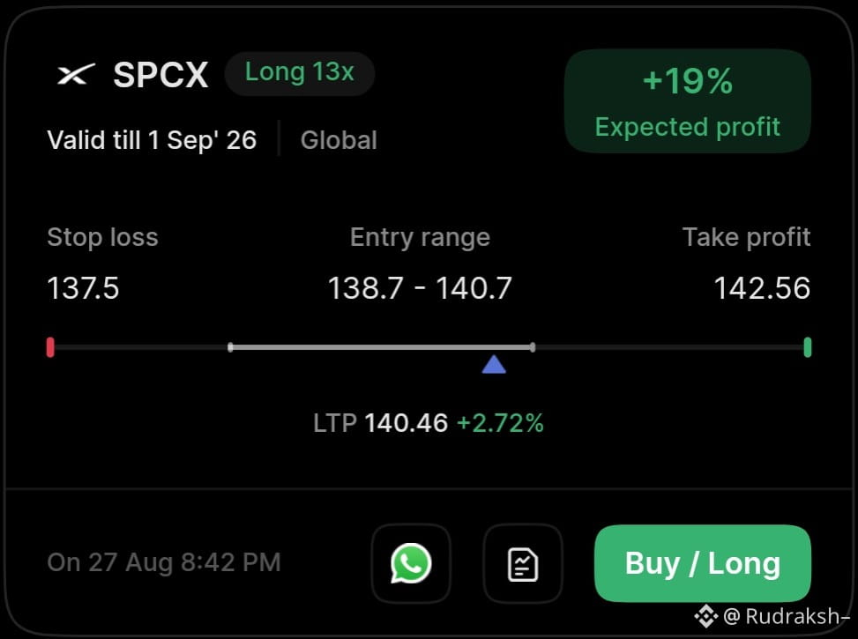Click the WhatsApp share icon
This screenshot has width=858, height=639.
pyautogui.click(x=411, y=563)
